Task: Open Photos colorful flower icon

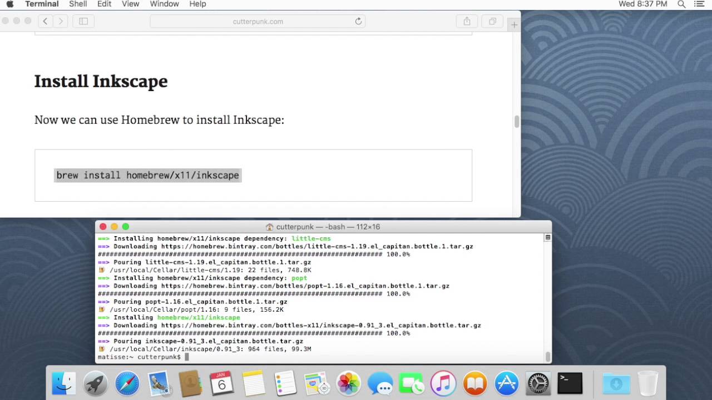Action: [x=349, y=383]
